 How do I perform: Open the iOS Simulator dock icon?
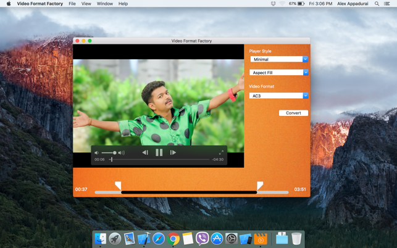[246, 239]
